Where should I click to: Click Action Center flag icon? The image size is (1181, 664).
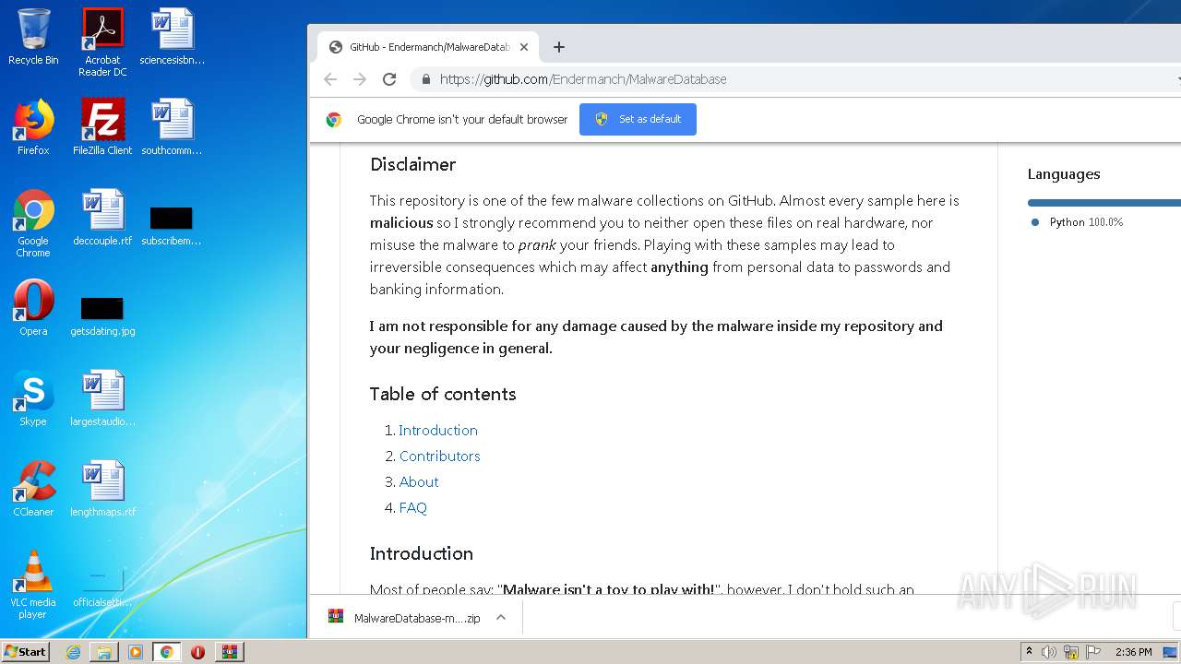[1092, 652]
